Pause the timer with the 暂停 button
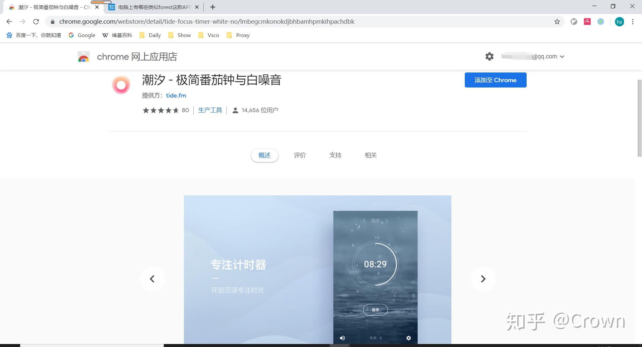642x347 pixels. (x=375, y=310)
